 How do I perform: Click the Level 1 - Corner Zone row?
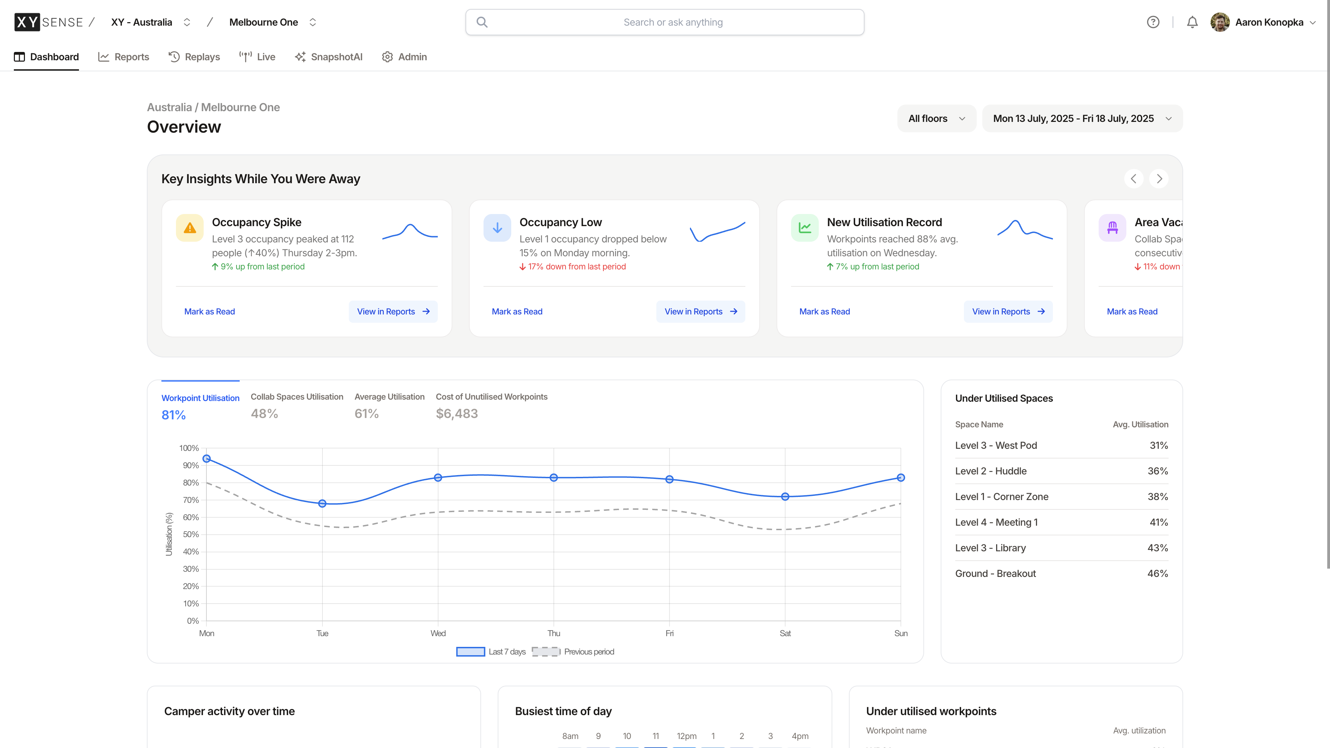click(1062, 497)
